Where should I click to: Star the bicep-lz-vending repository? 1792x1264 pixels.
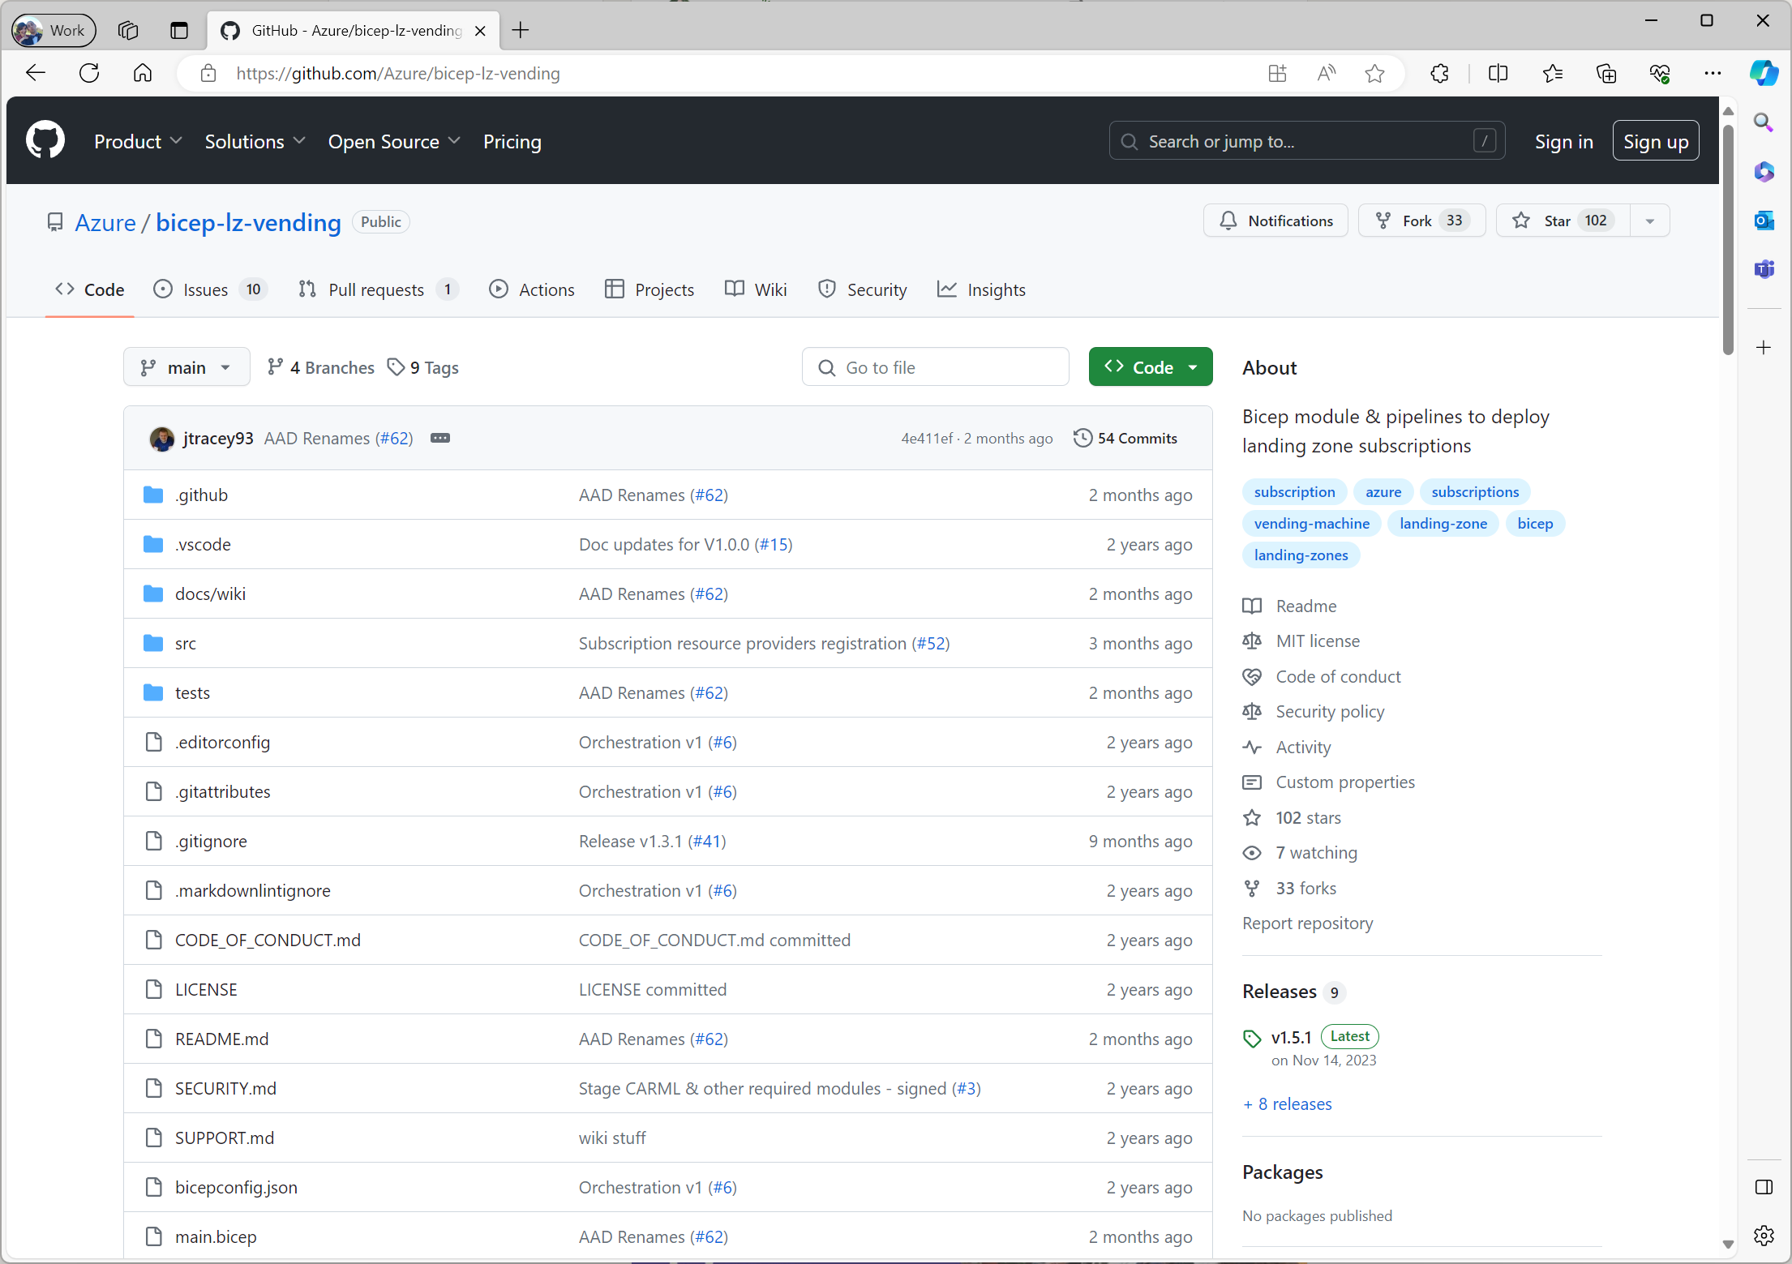click(1563, 221)
